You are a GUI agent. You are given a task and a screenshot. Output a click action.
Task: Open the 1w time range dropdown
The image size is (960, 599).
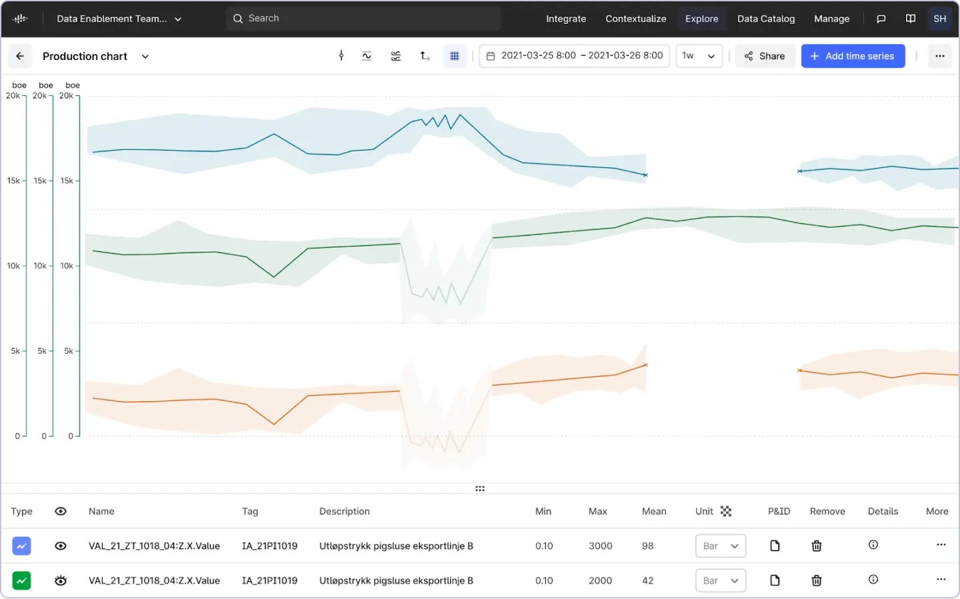[x=699, y=56]
